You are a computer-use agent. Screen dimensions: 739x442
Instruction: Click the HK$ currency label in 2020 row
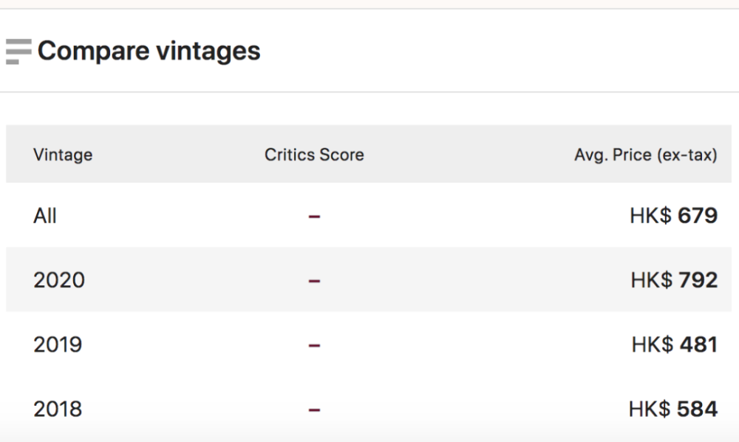click(651, 280)
